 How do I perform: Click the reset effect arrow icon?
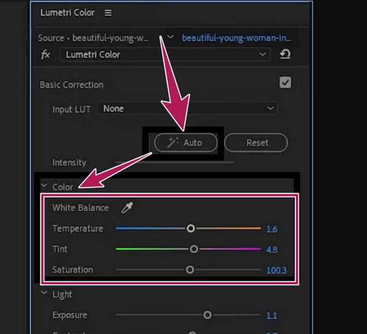tap(285, 54)
